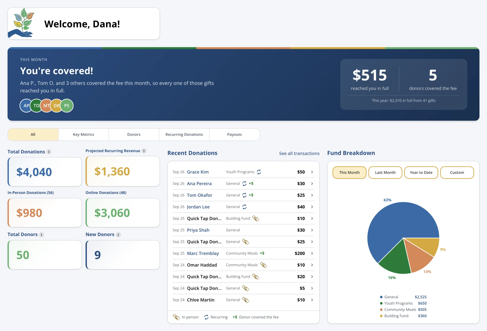Expand the Grace Kim donation chevron
The width and height of the screenshot is (487, 331).
pyautogui.click(x=312, y=172)
